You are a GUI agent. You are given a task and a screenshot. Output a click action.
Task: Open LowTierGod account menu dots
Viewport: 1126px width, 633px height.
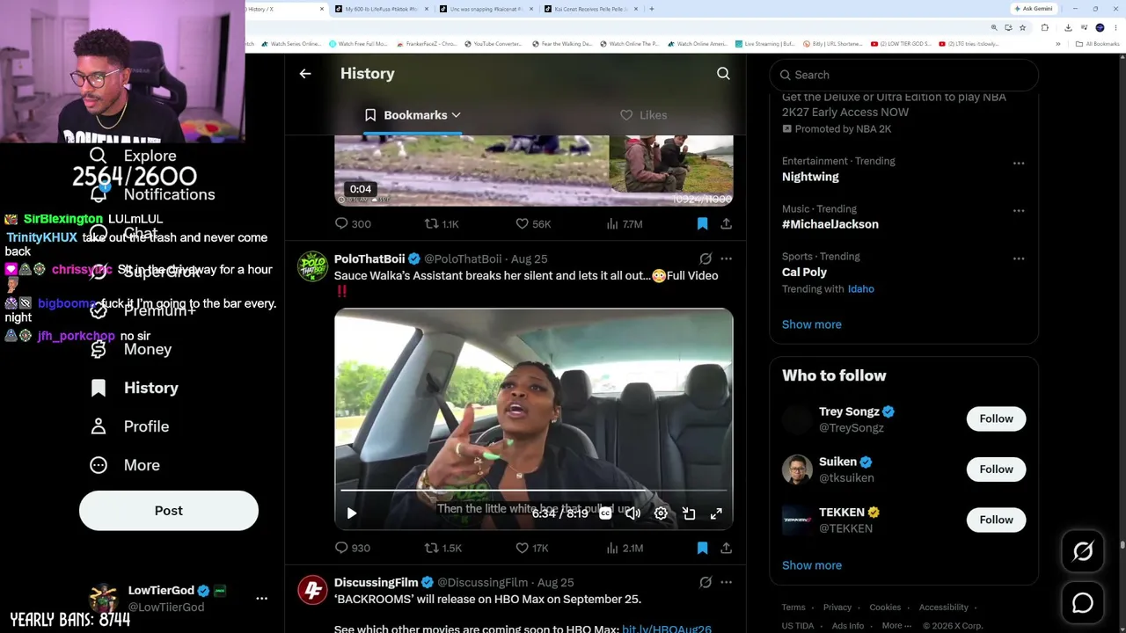261,598
